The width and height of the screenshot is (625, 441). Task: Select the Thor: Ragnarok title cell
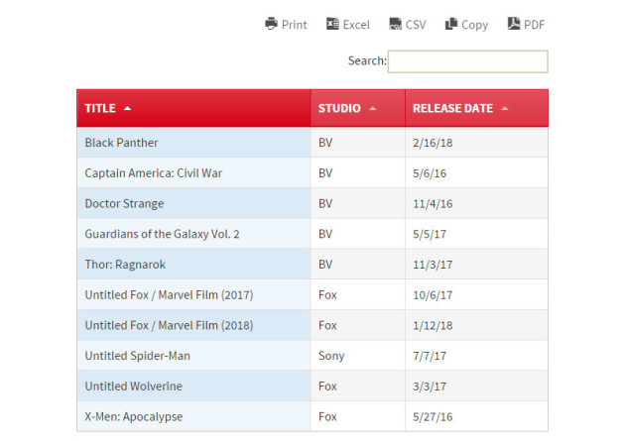pyautogui.click(x=193, y=265)
